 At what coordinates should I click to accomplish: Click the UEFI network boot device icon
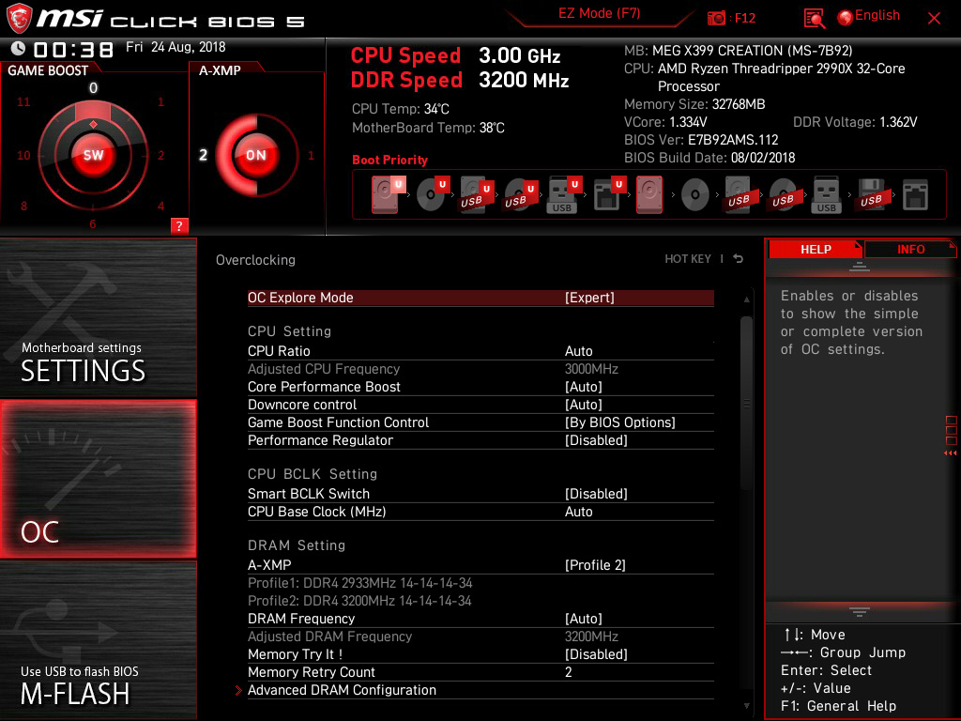click(607, 195)
